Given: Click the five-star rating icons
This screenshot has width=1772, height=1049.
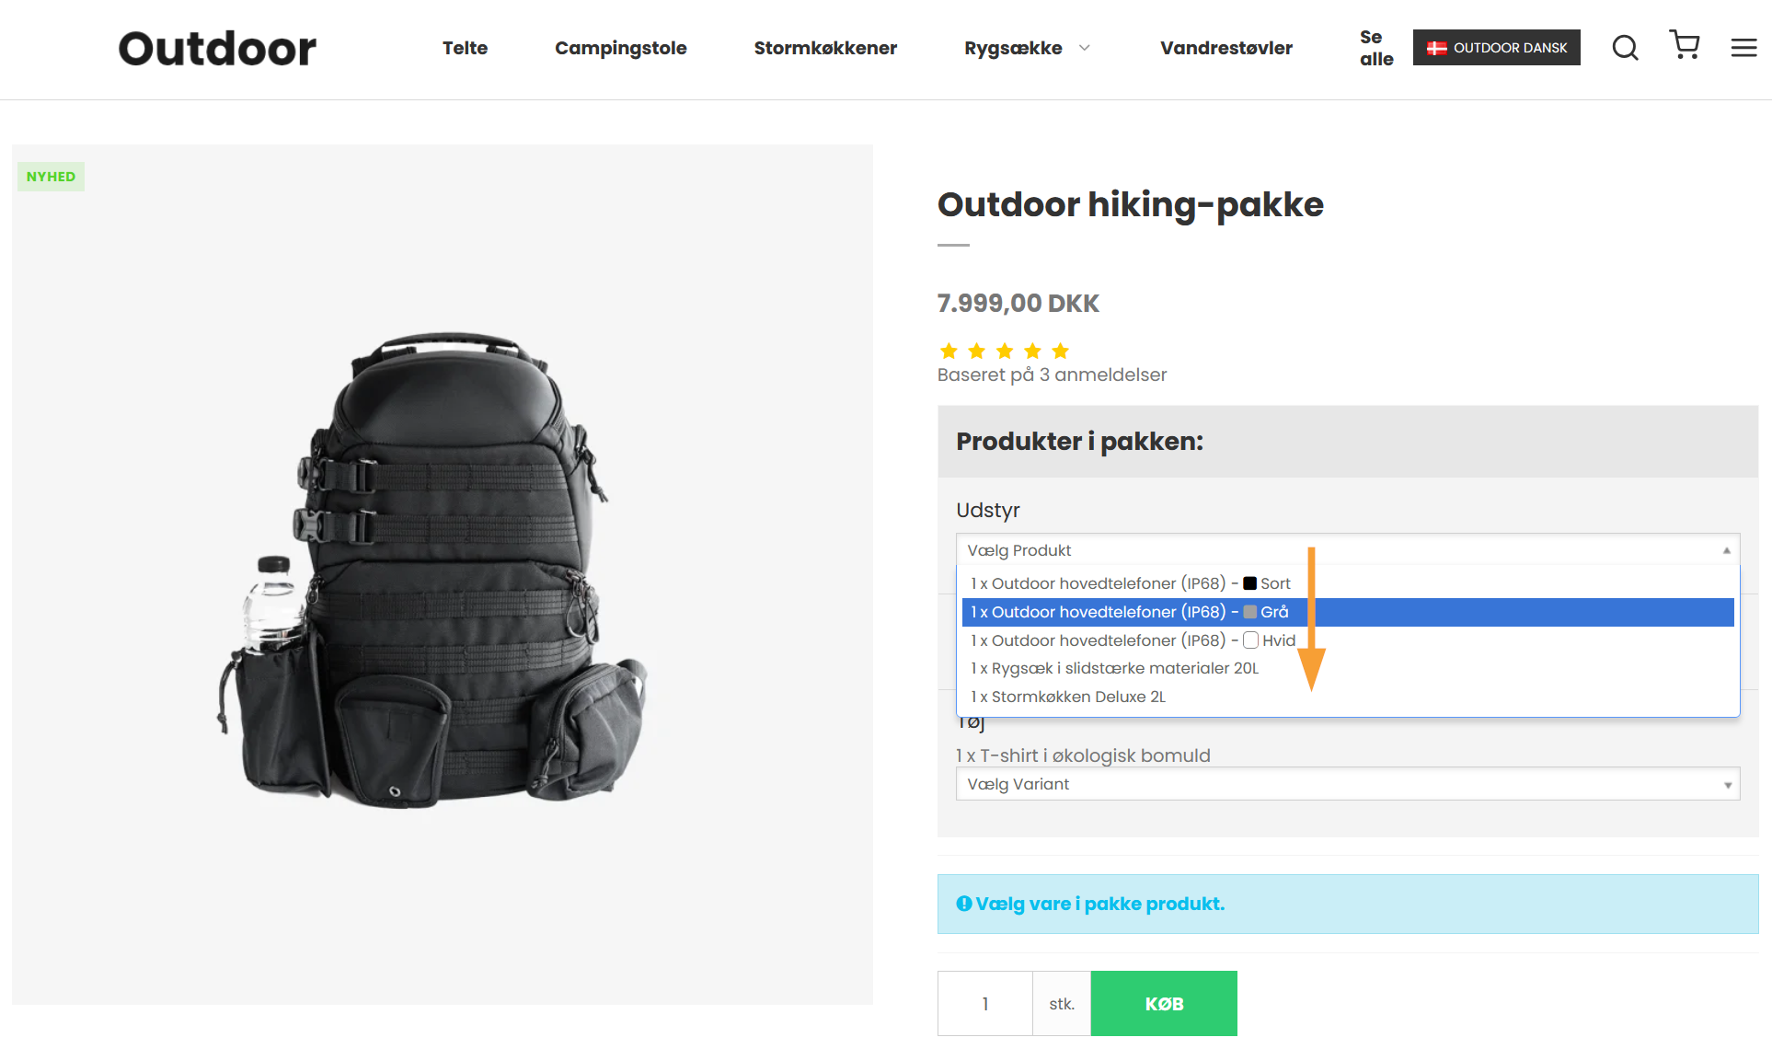Looking at the screenshot, I should [x=1004, y=352].
